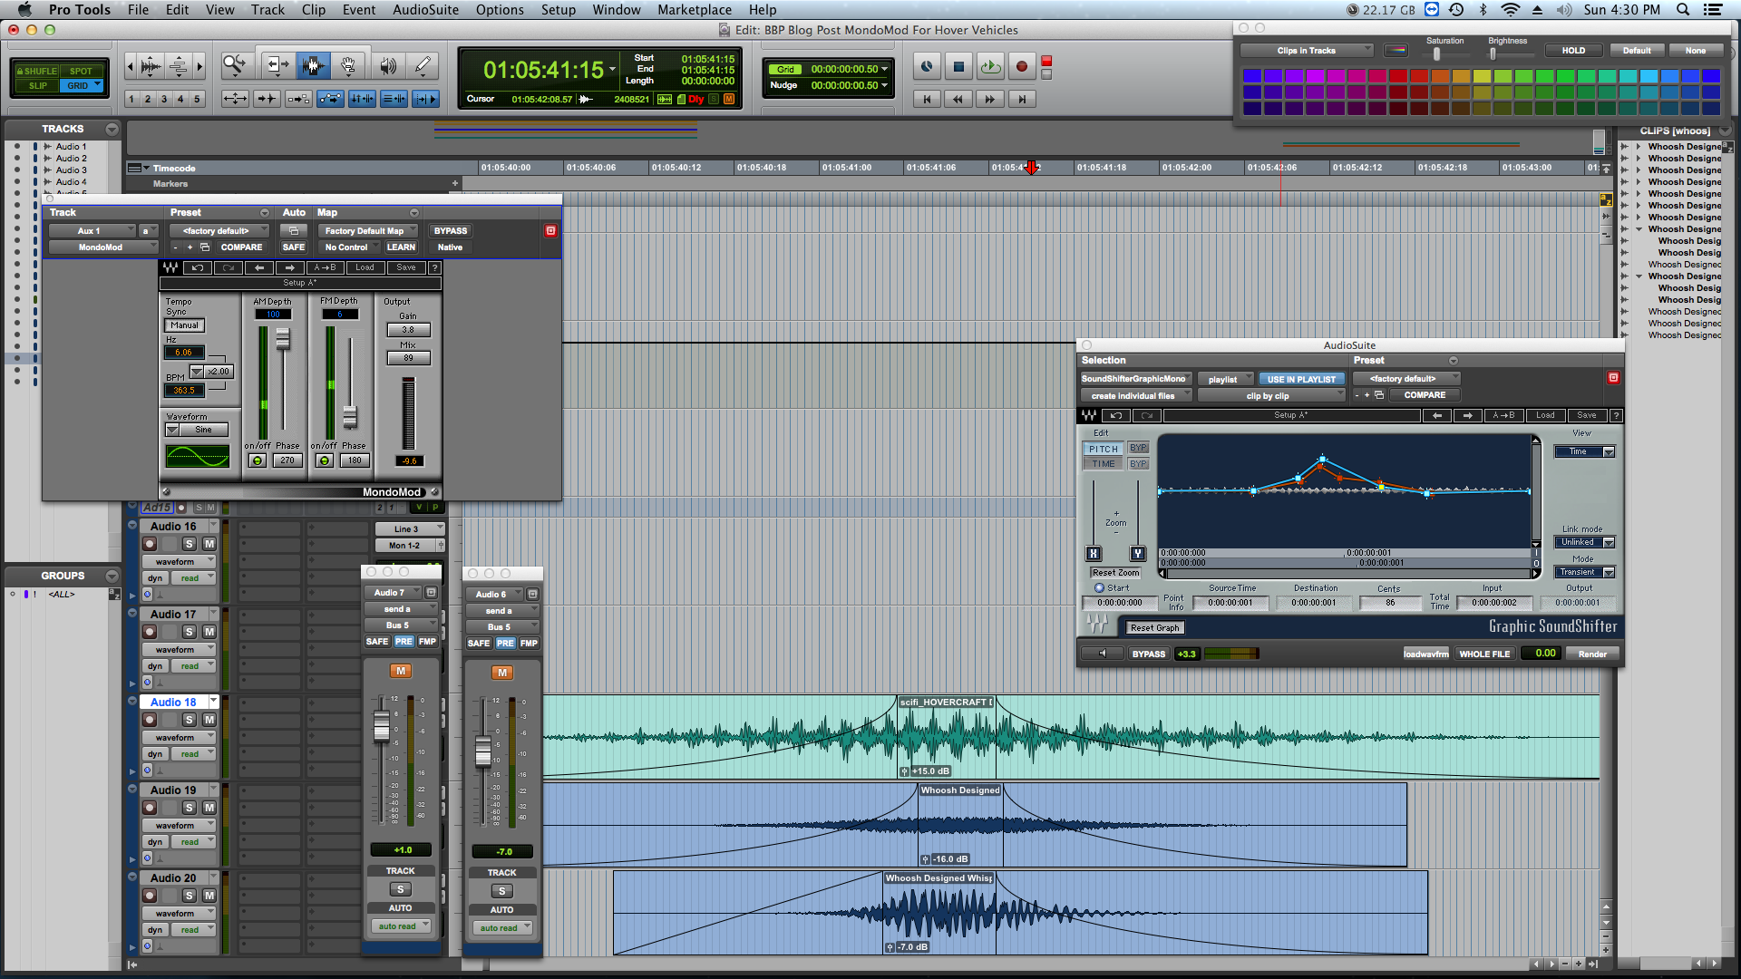Screen dimensions: 1741x979
Task: Click the loop Play transport button
Action: (990, 66)
